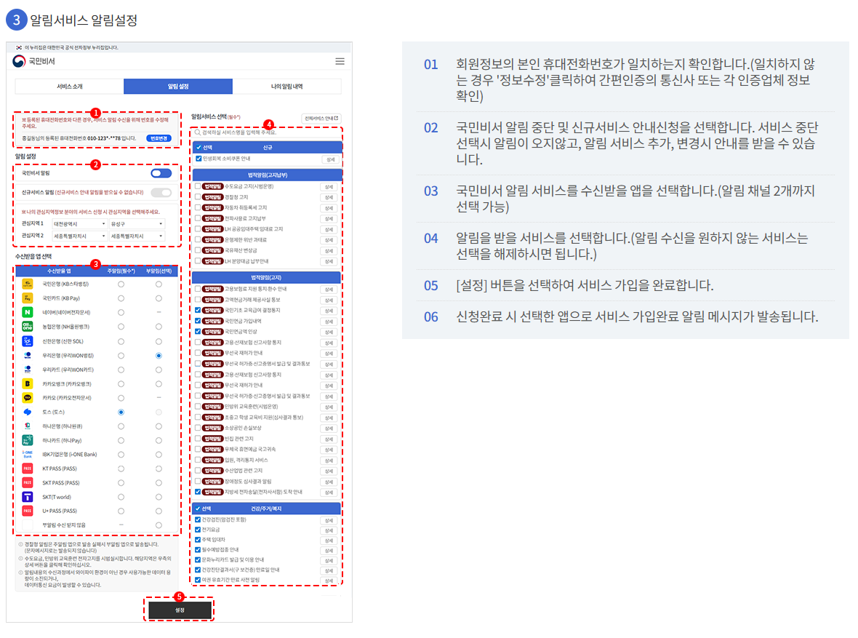
Task: Click the 법적알림(고지납부) section header
Action: (268, 175)
